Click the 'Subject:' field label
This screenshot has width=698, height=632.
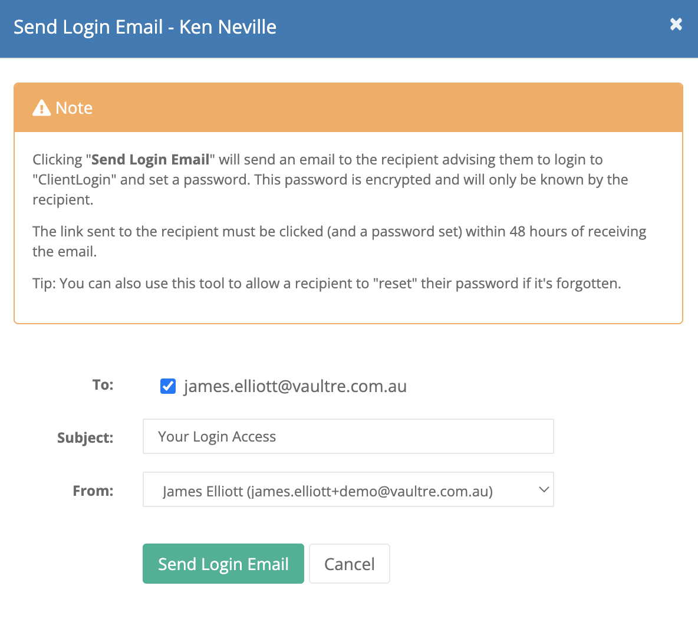(x=85, y=437)
